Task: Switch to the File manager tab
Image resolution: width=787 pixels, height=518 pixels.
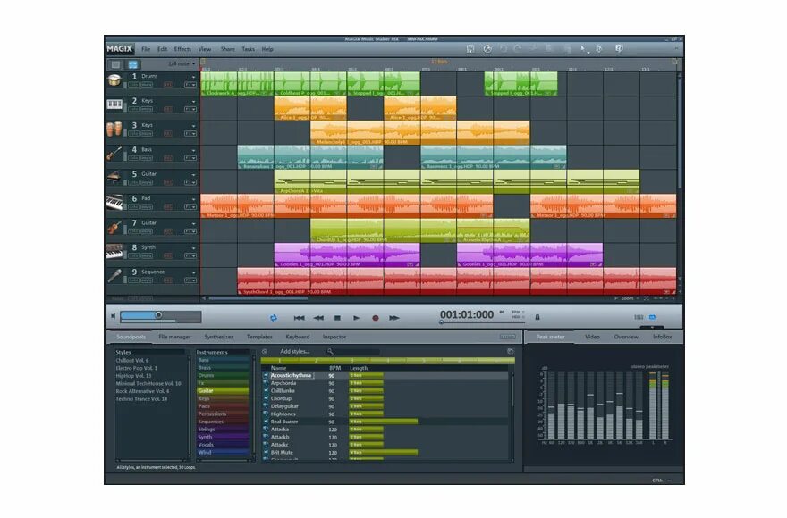Action: [x=174, y=337]
